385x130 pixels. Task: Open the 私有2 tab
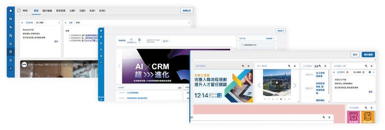(102, 11)
